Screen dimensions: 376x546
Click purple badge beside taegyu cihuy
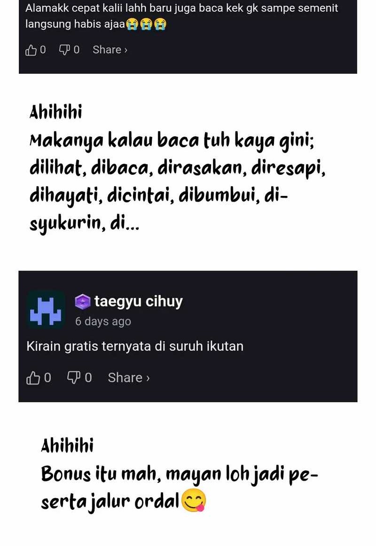tap(83, 302)
